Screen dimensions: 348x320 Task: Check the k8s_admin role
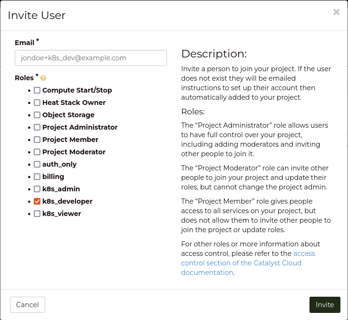point(37,189)
